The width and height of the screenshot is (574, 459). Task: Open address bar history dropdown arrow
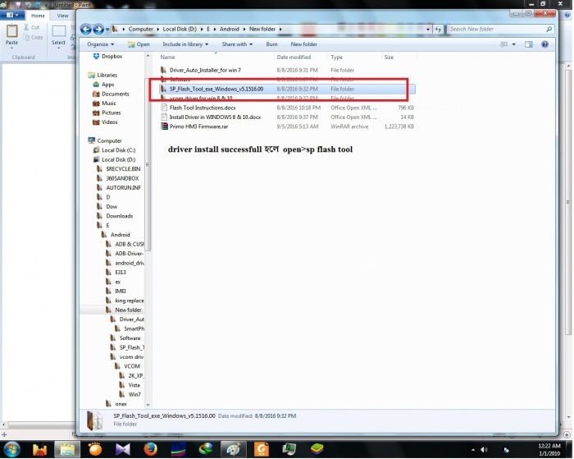[428, 29]
